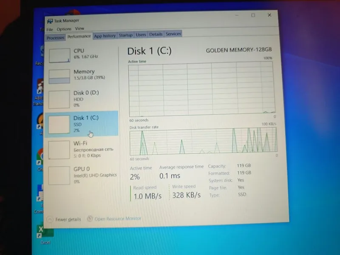Image resolution: width=340 pixels, height=255 pixels.
Task: Open the Options menu
Action: (x=64, y=29)
